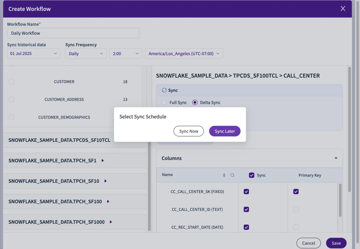Uncheck sync for CC_CALL_CENTER_ID
Image resolution: width=360 pixels, height=249 pixels.
tap(246, 209)
